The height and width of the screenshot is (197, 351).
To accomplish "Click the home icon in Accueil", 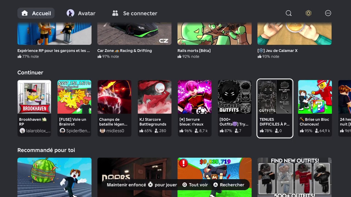I will [x=25, y=13].
